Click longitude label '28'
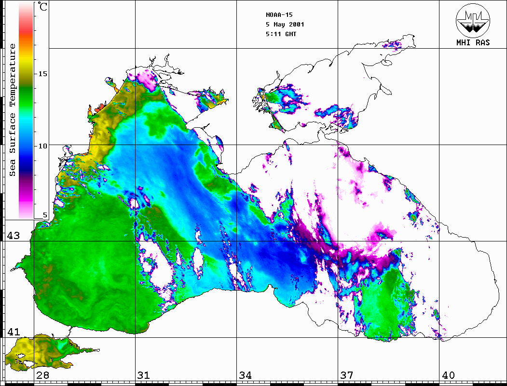507x386 pixels. click(x=42, y=375)
